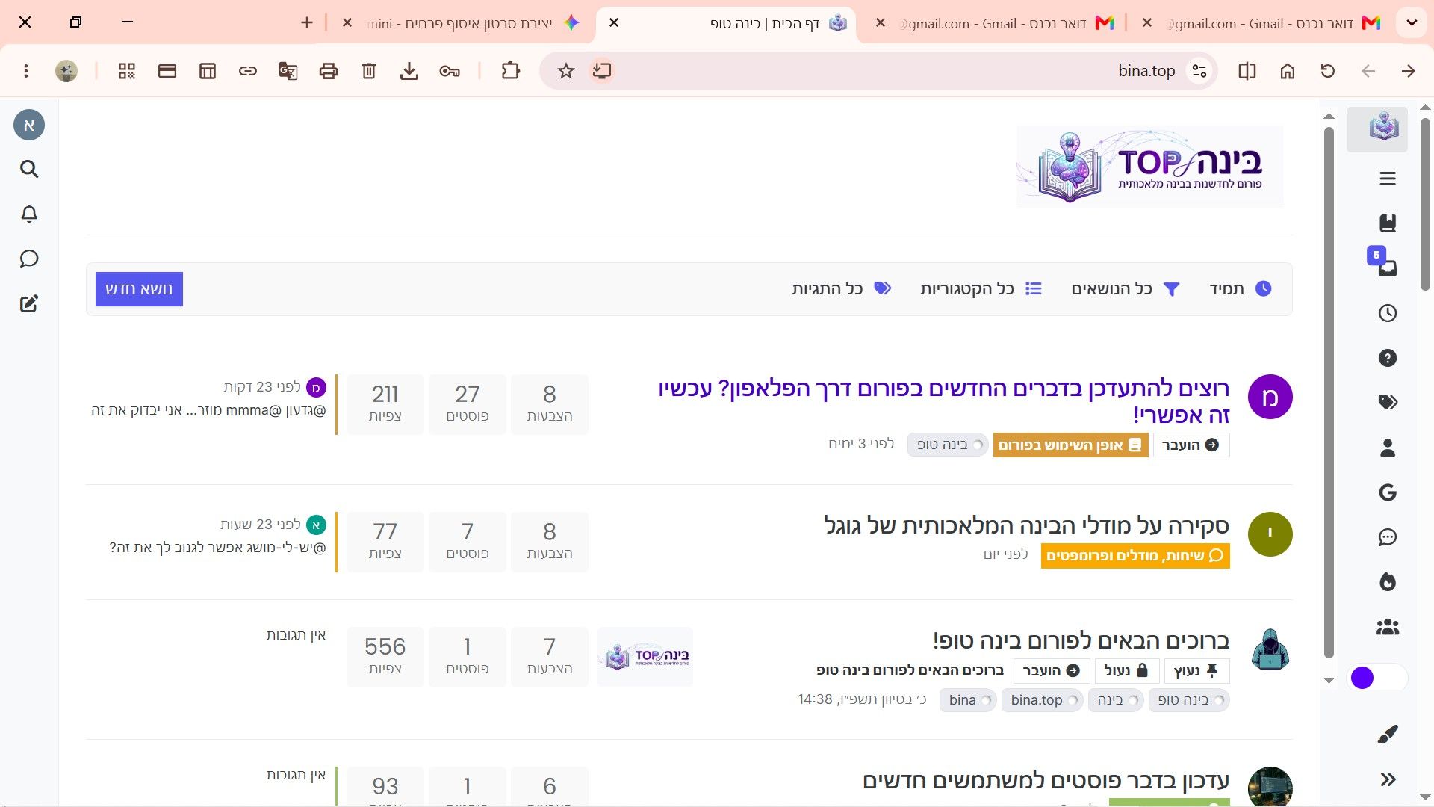Open the password key icon in toolbar
1434x807 pixels.
[450, 71]
